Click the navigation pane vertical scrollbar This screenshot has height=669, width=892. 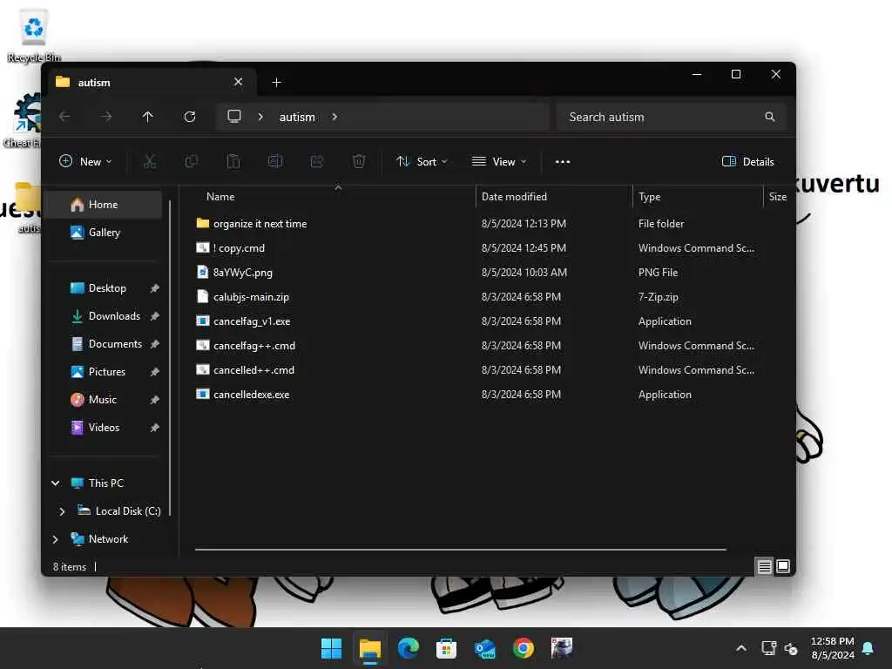point(170,358)
